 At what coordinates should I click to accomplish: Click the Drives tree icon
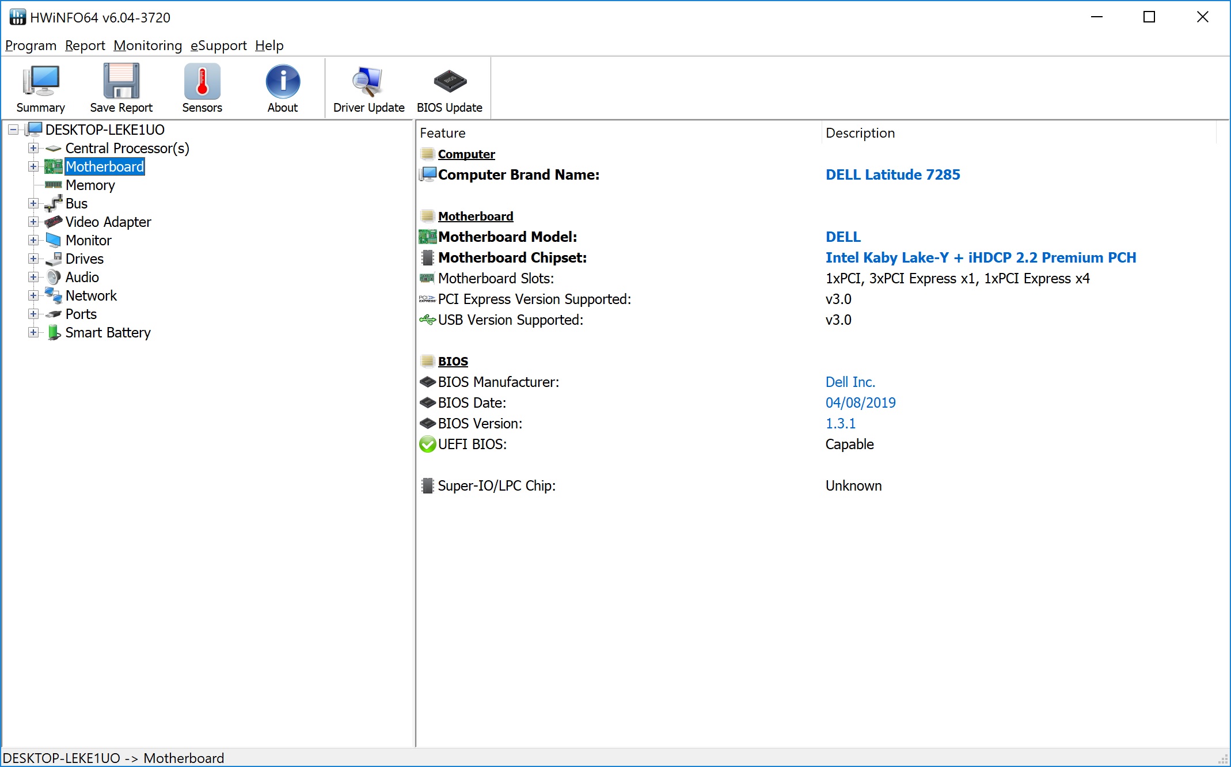point(54,259)
